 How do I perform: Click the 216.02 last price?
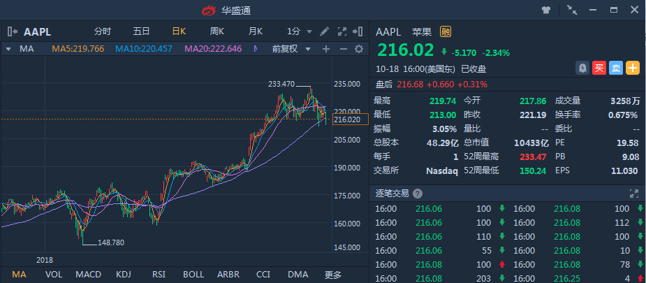pyautogui.click(x=405, y=50)
